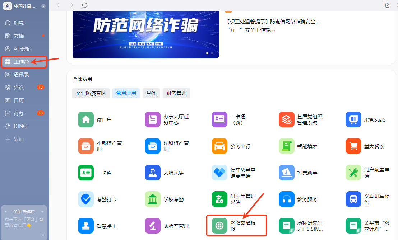Viewport: 398px width, 240px height.
Task: Open the 微门户 home icon
Action: point(86,120)
